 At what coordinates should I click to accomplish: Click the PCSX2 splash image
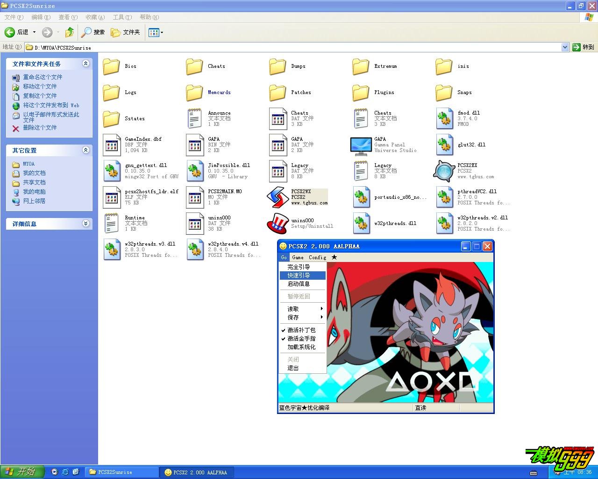click(410, 332)
